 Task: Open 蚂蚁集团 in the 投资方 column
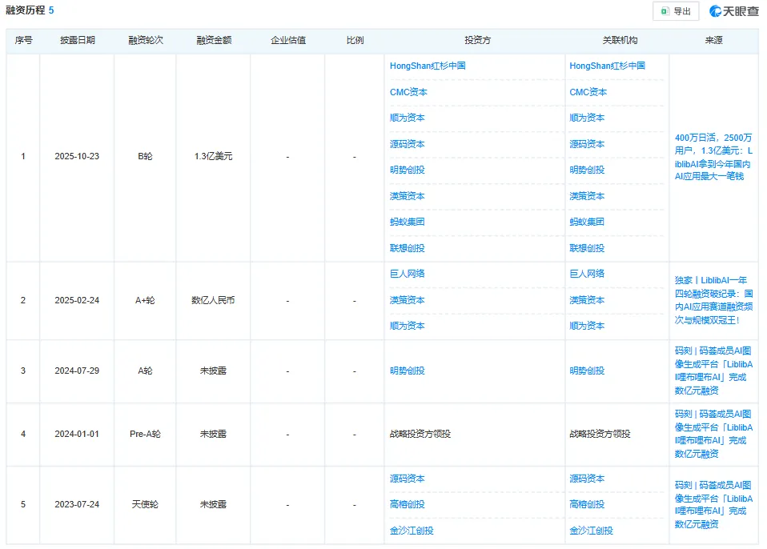tap(407, 222)
